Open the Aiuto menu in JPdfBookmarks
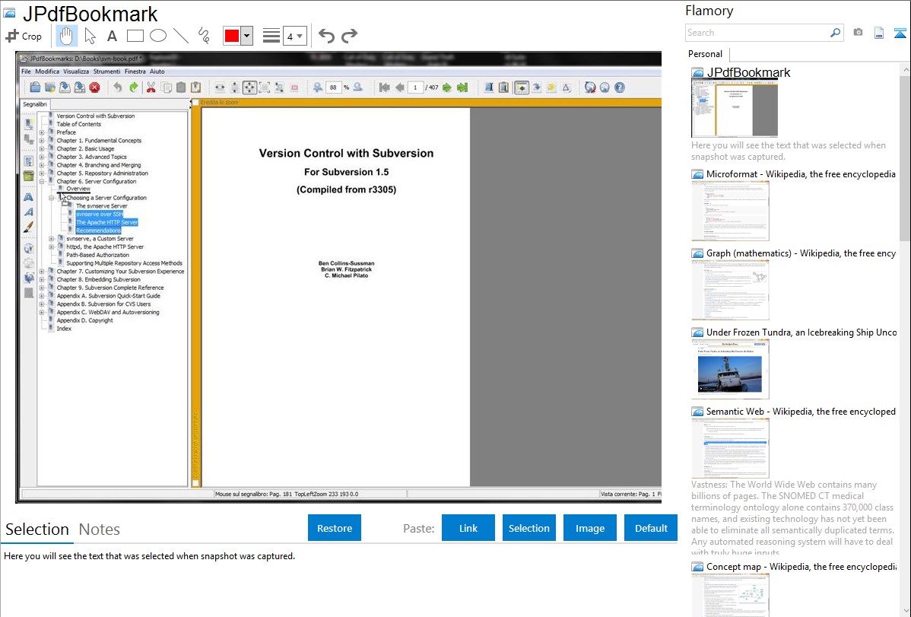Screen dimensions: 911x617 pyautogui.click(x=157, y=72)
